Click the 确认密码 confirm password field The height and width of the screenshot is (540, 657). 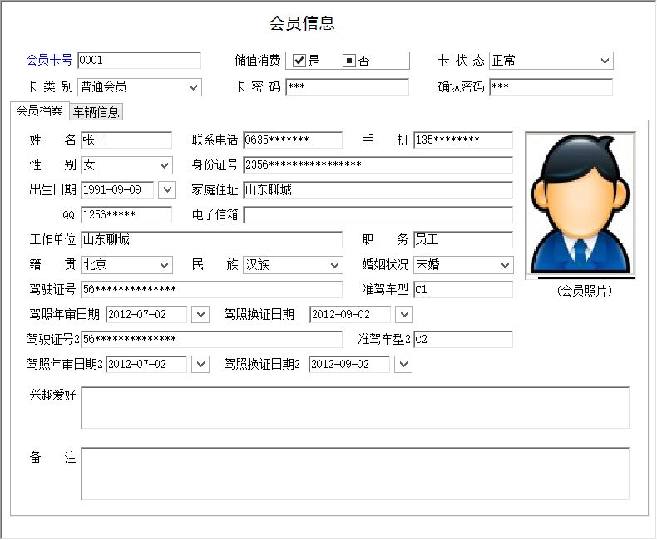(551, 86)
